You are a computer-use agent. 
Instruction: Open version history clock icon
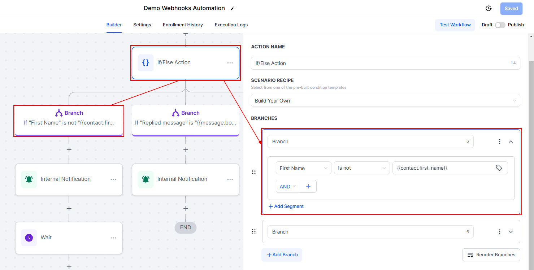tap(489, 8)
